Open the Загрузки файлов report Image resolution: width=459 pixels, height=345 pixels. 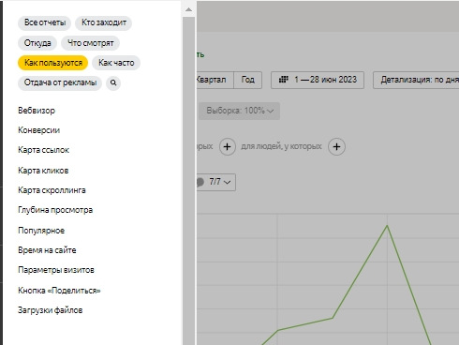pos(50,310)
